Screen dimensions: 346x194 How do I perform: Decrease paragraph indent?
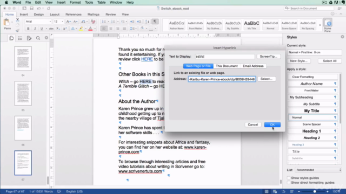tap(132, 22)
